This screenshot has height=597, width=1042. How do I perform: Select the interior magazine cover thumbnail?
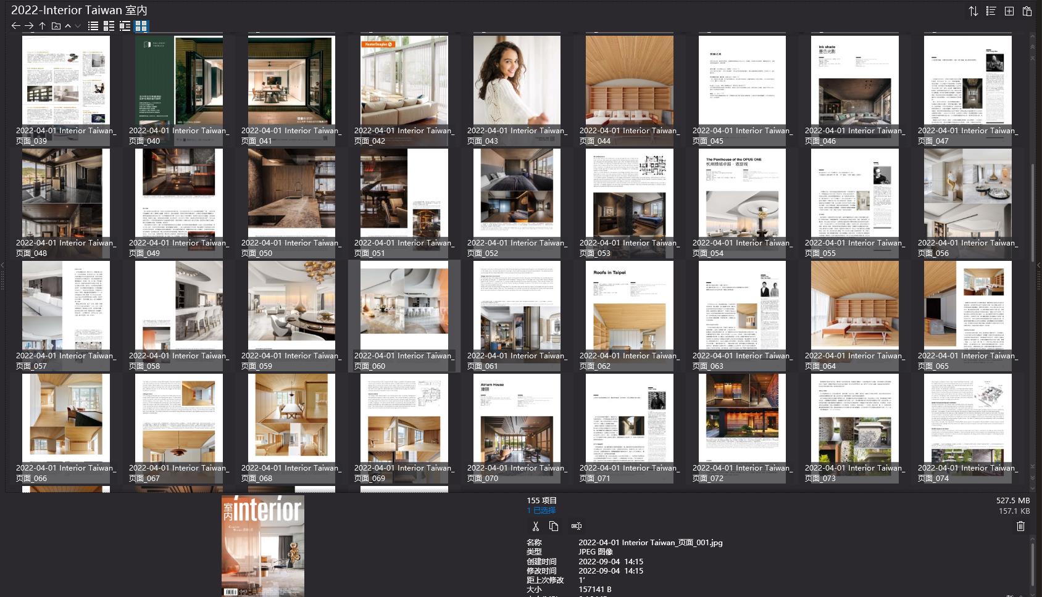click(262, 546)
